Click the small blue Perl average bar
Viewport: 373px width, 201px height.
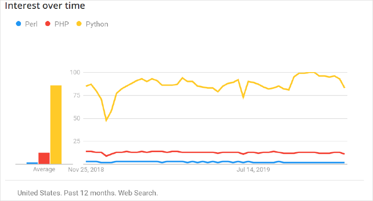pos(32,163)
